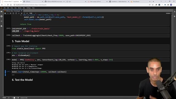176x99 pixels.
Task: Open the Kernel menu
Action: pos(20,8)
